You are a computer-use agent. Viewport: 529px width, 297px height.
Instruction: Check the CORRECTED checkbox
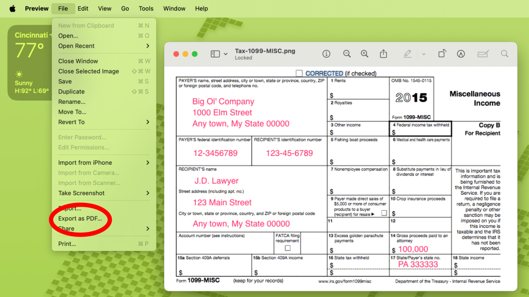point(299,73)
